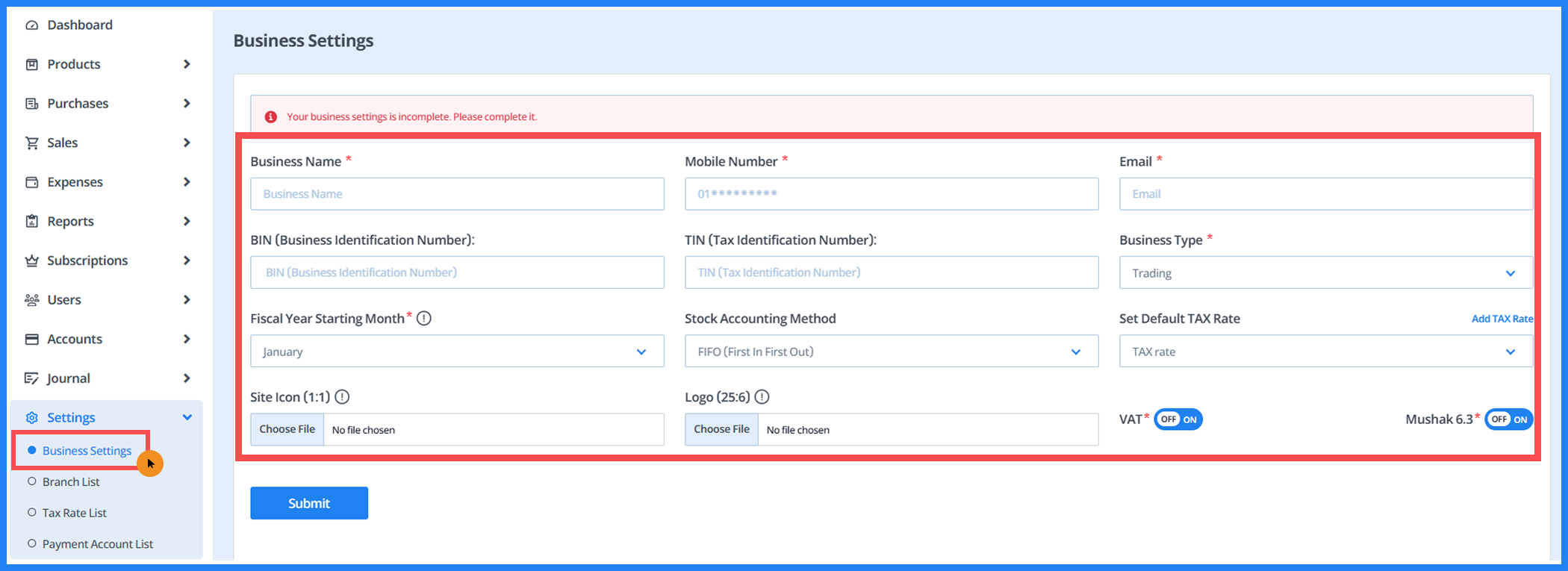Open Payment Account List menu item
The width and height of the screenshot is (1568, 571).
click(97, 544)
